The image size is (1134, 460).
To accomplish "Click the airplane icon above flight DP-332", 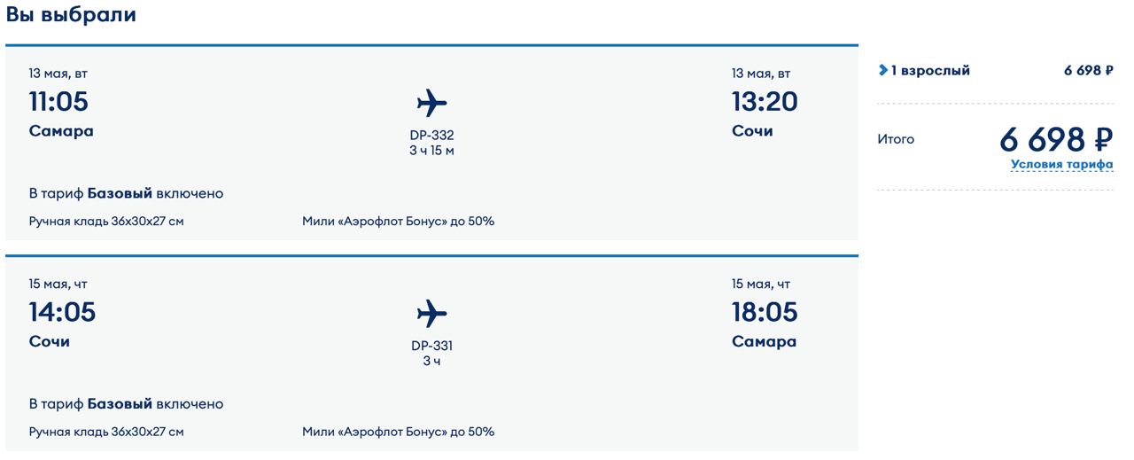I will 431,103.
